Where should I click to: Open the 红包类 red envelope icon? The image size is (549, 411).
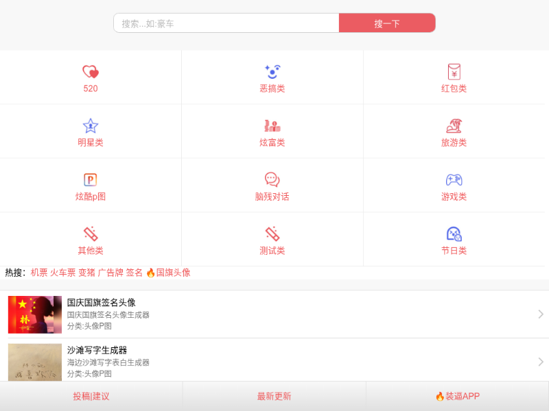click(454, 71)
